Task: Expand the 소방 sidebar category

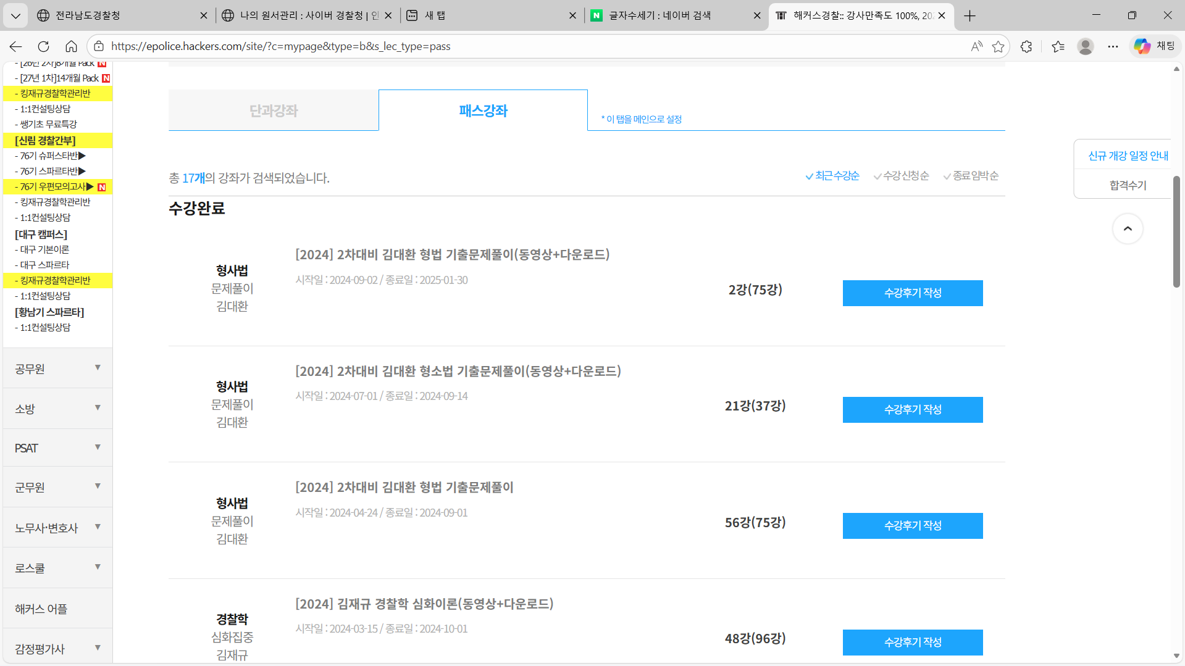Action: point(57,409)
